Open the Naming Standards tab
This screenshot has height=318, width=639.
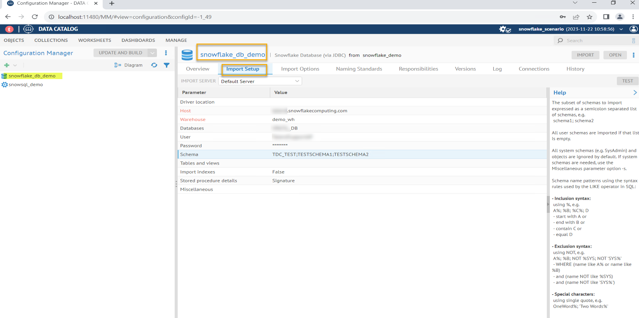pos(359,69)
